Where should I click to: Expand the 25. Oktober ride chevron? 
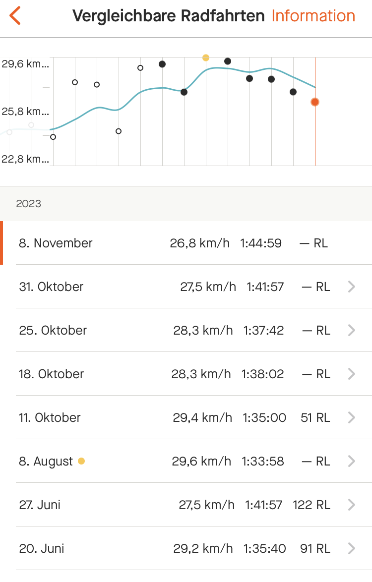pos(352,330)
